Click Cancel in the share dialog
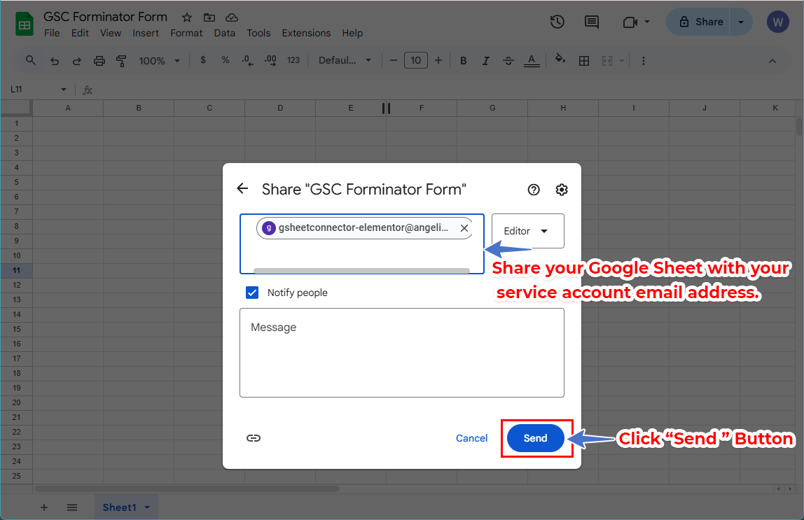The width and height of the screenshot is (804, 520). (x=471, y=437)
